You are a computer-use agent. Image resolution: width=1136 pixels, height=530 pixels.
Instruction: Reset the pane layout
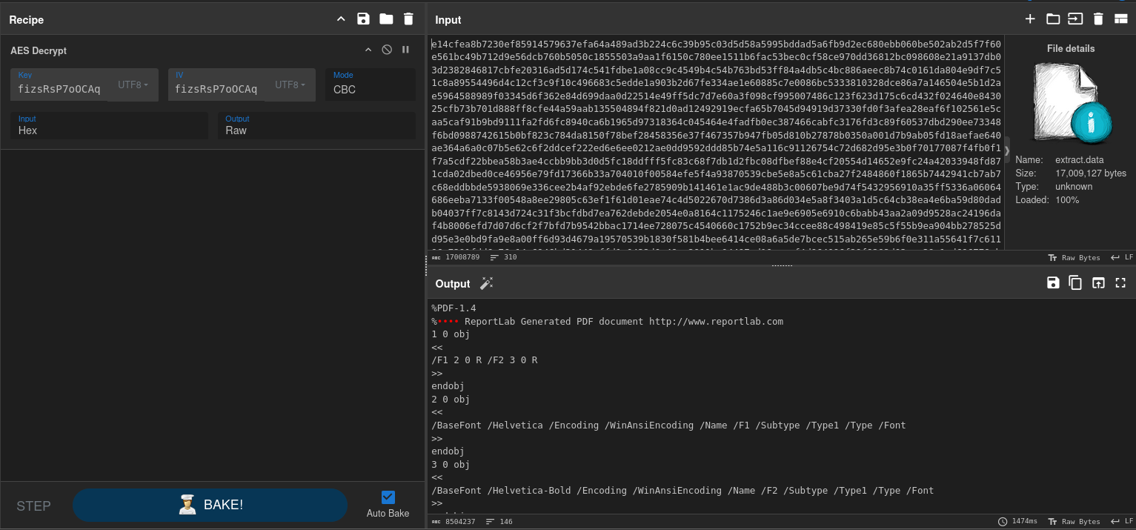[1120, 19]
